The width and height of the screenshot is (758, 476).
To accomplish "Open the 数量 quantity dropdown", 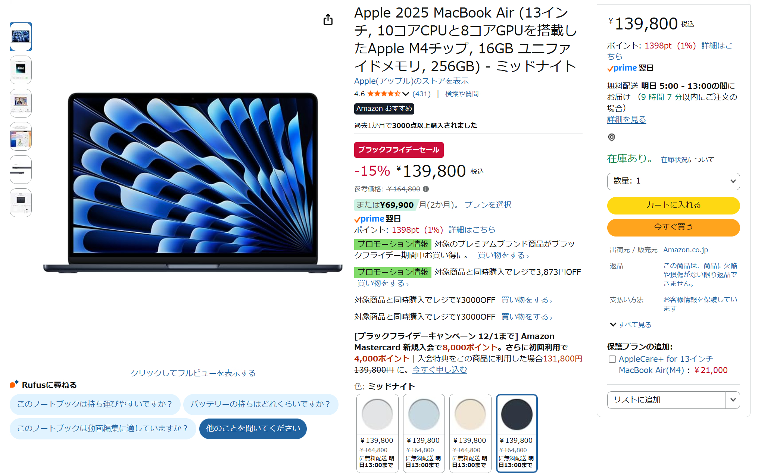I will point(673,181).
